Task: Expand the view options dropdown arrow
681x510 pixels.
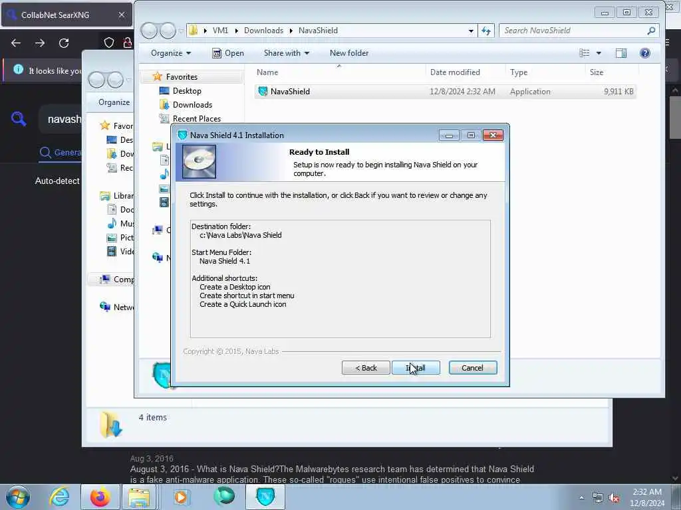Action: click(599, 53)
